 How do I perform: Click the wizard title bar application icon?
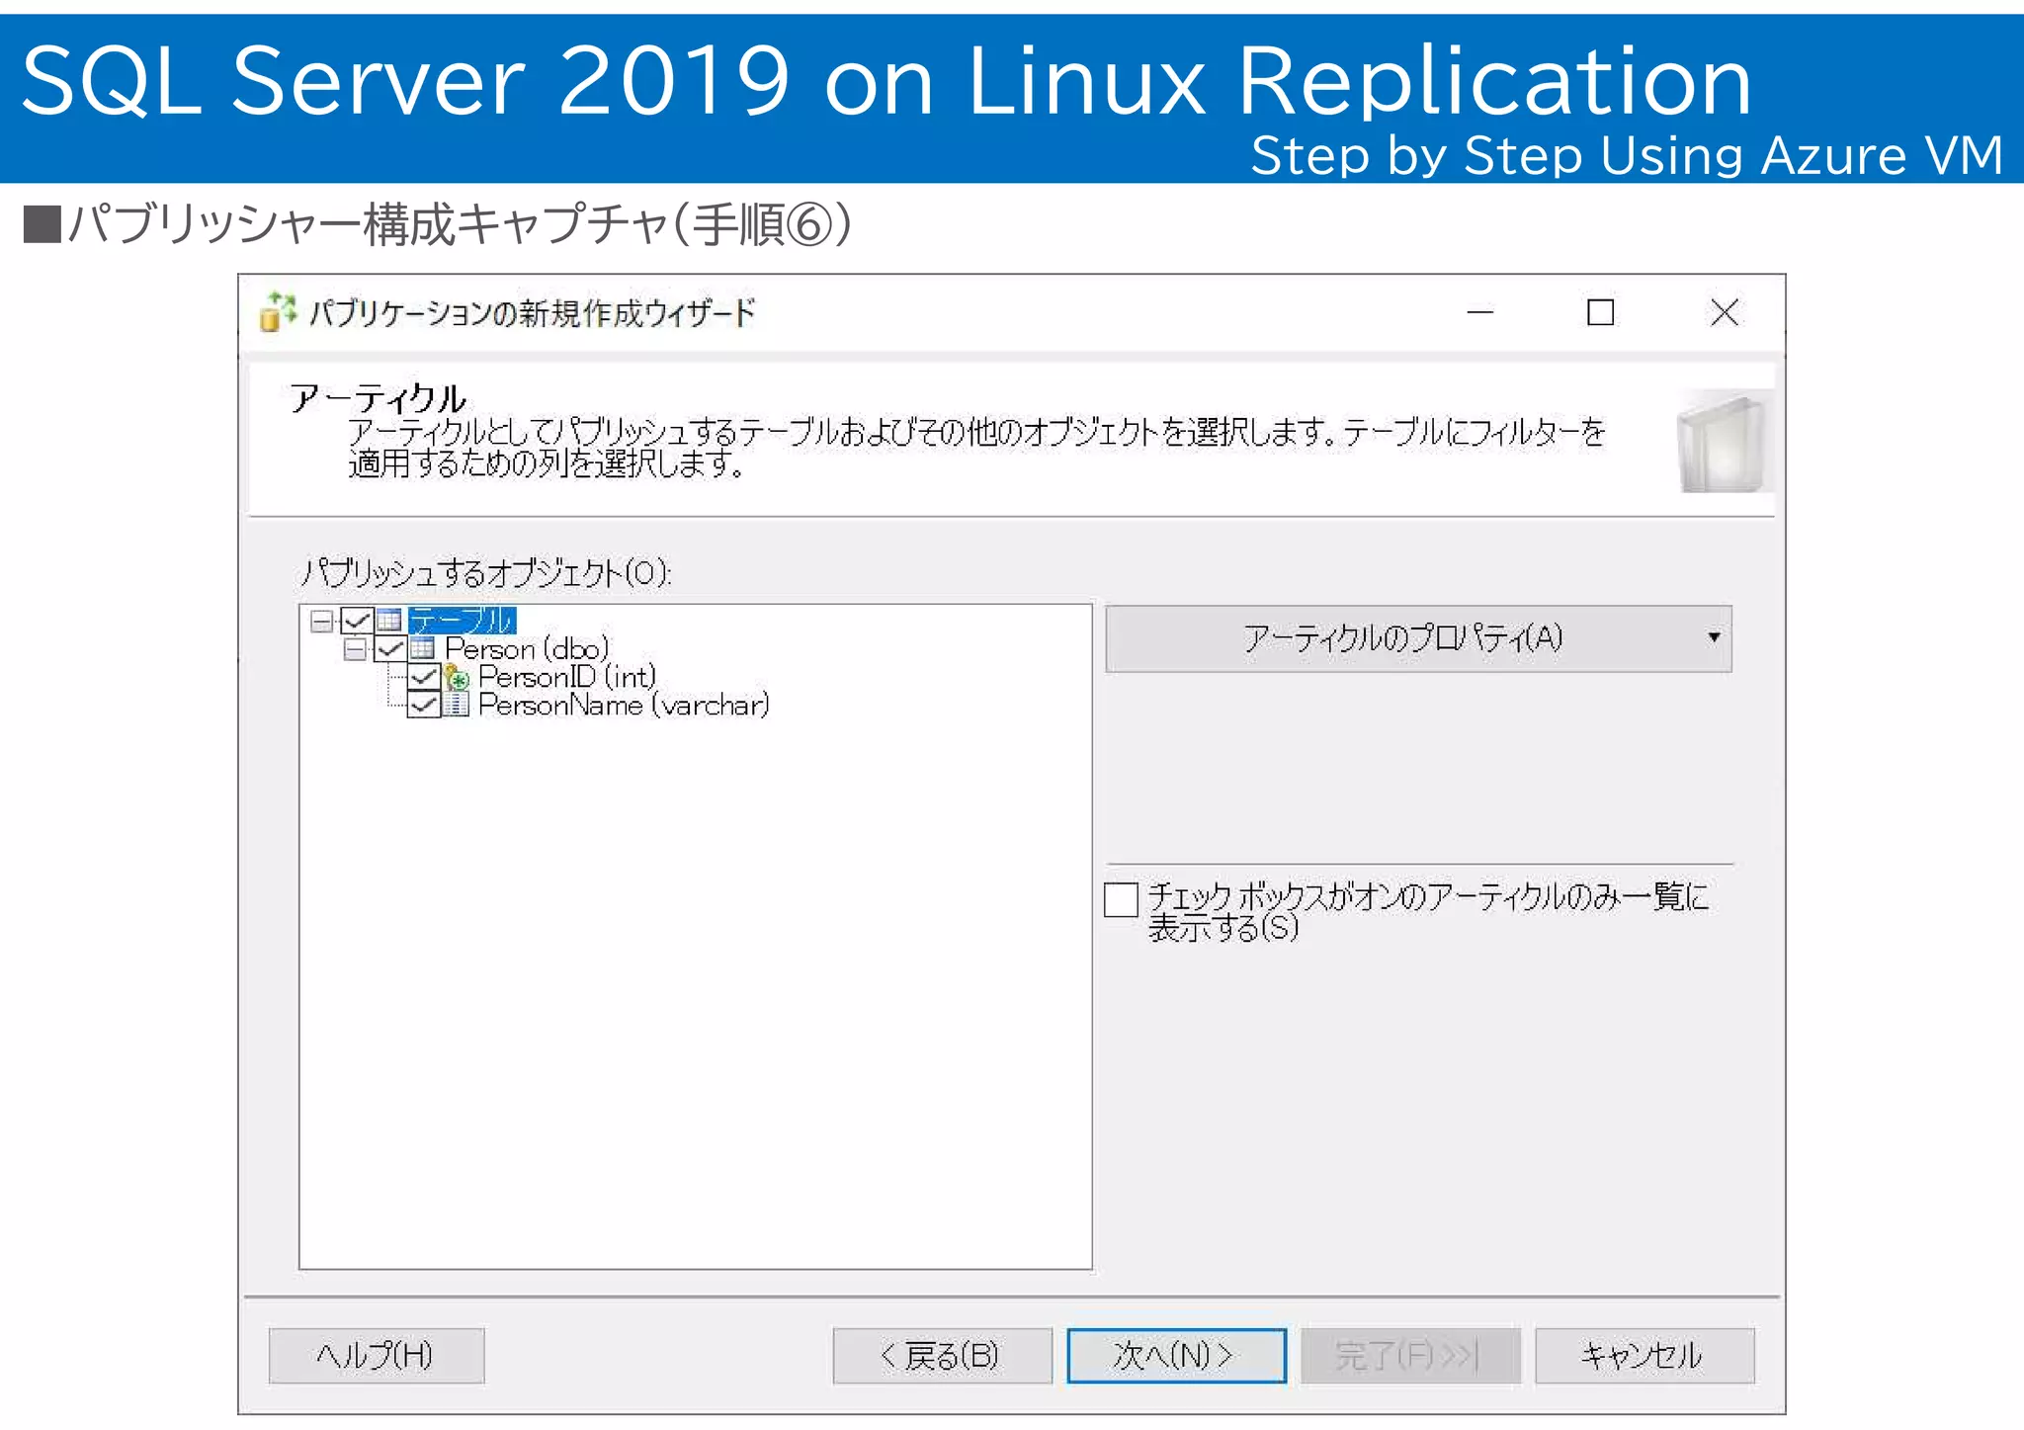click(278, 311)
